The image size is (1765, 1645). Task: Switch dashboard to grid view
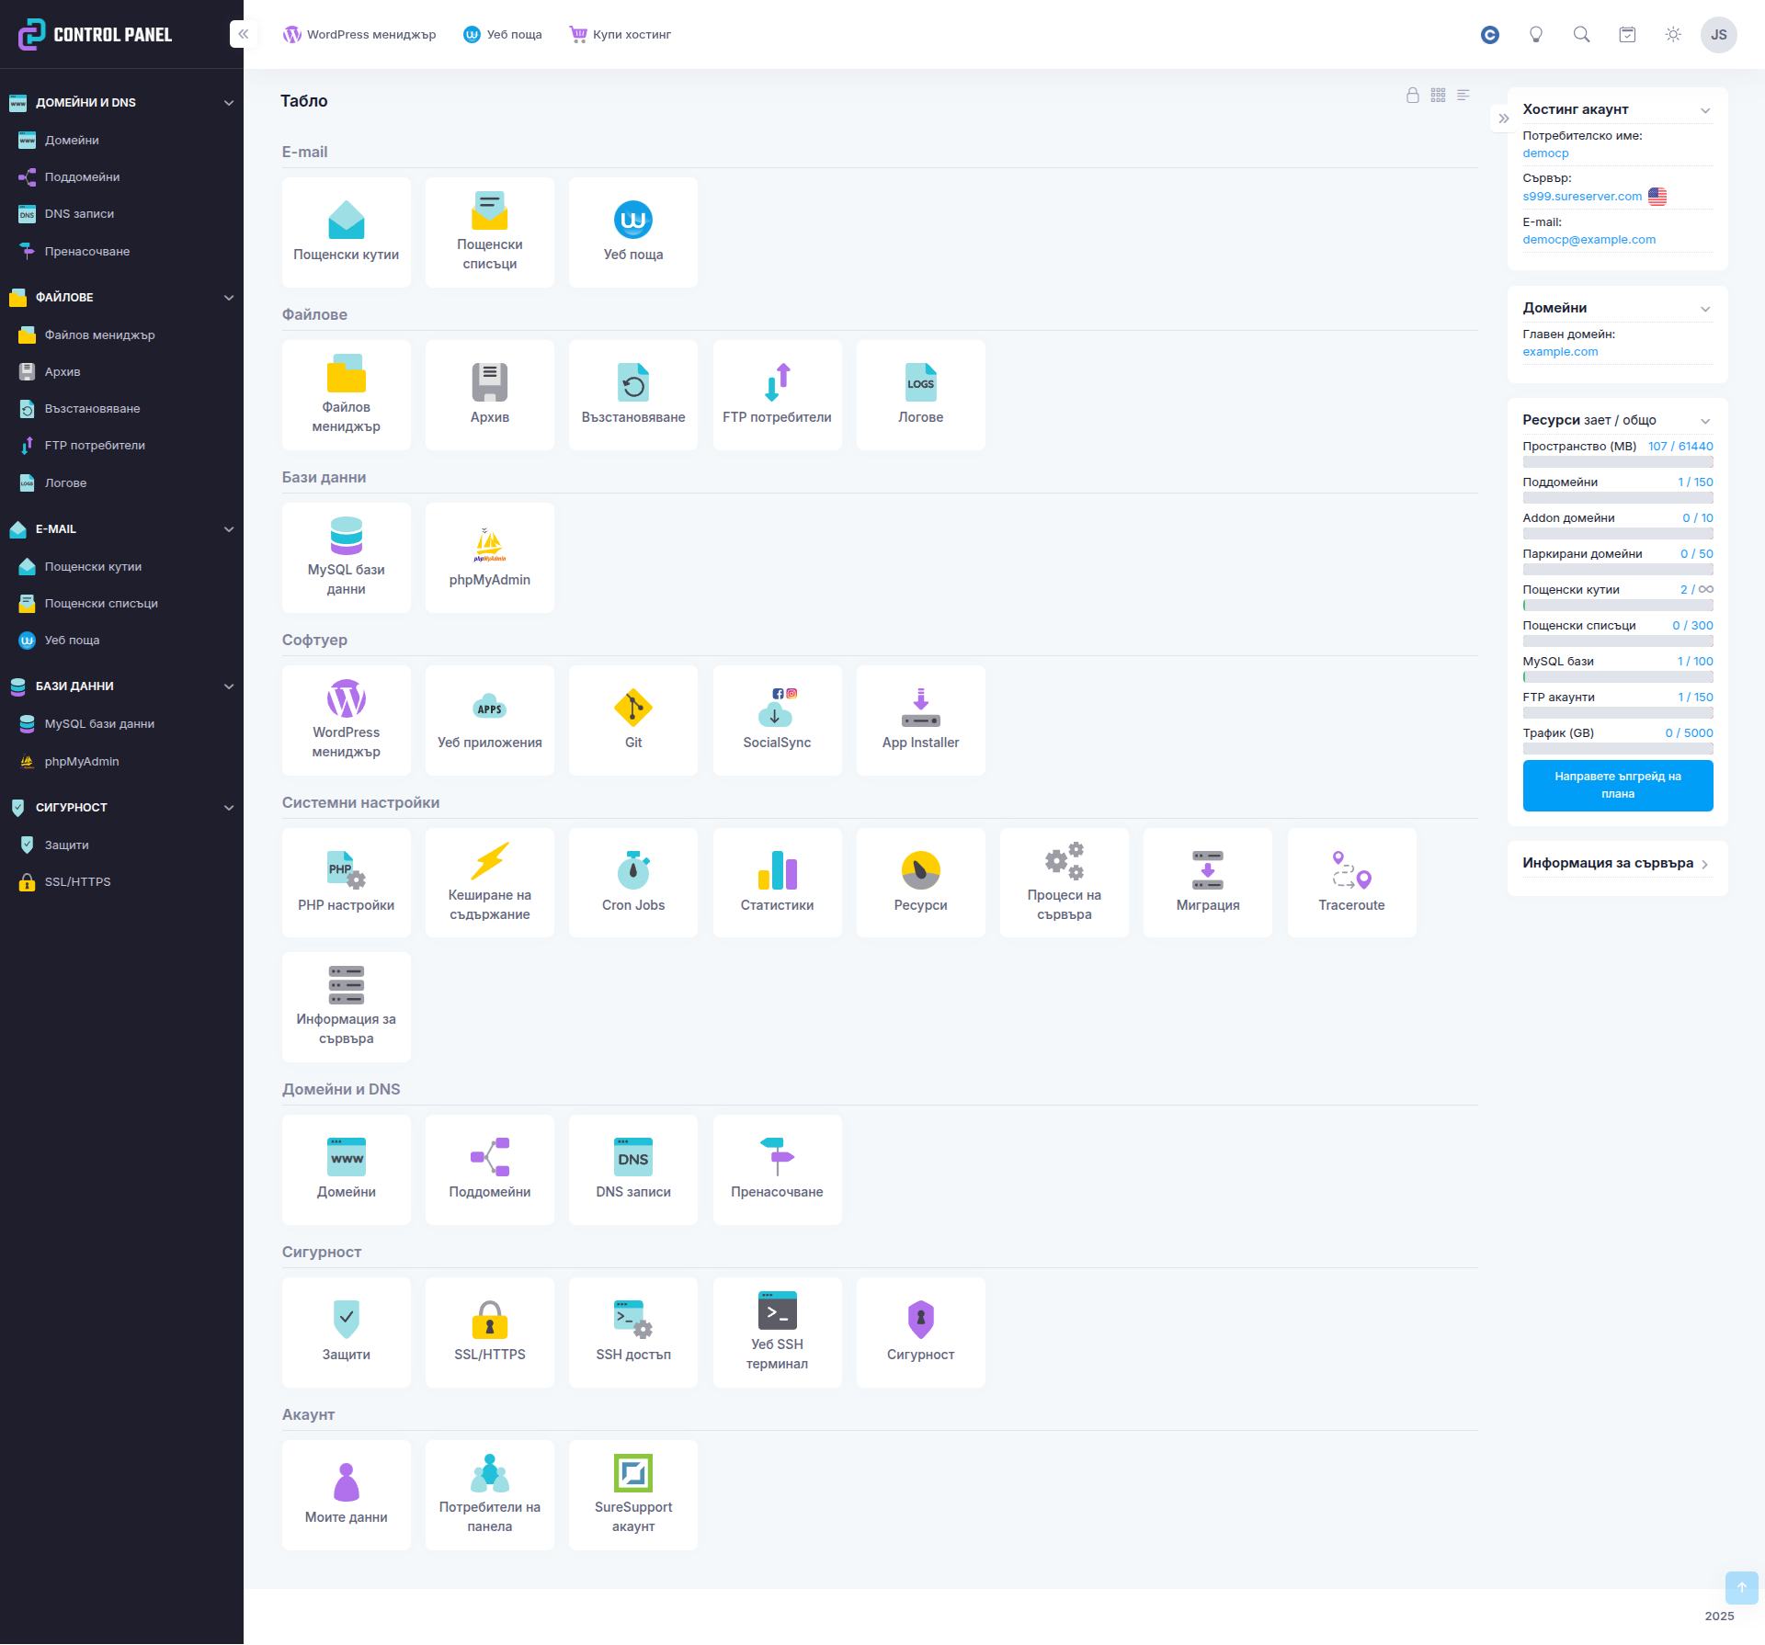pos(1438,95)
